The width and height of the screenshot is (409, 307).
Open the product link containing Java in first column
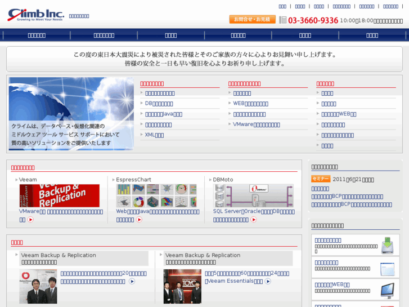pos(164,114)
